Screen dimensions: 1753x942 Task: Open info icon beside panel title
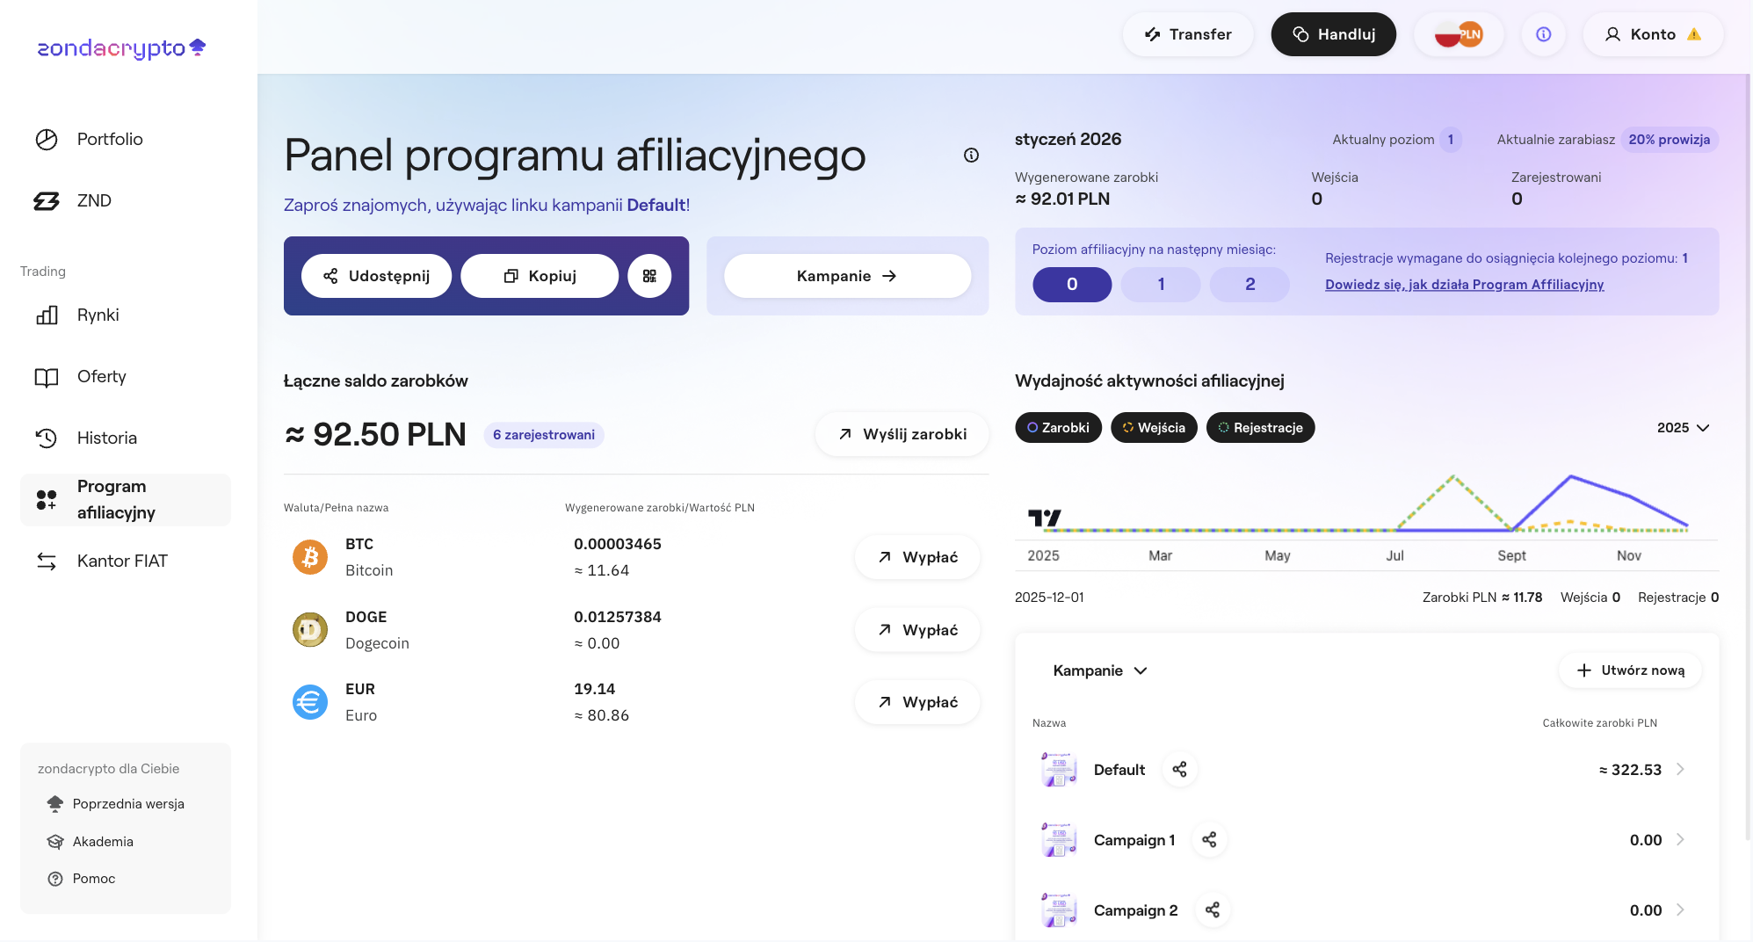click(x=971, y=156)
